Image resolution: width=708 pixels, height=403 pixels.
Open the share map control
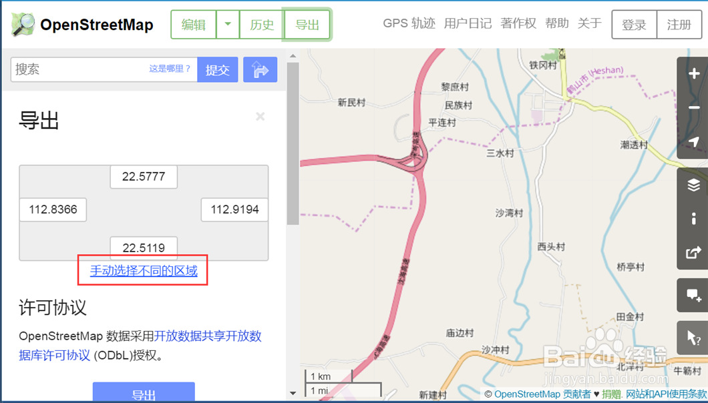tap(693, 253)
